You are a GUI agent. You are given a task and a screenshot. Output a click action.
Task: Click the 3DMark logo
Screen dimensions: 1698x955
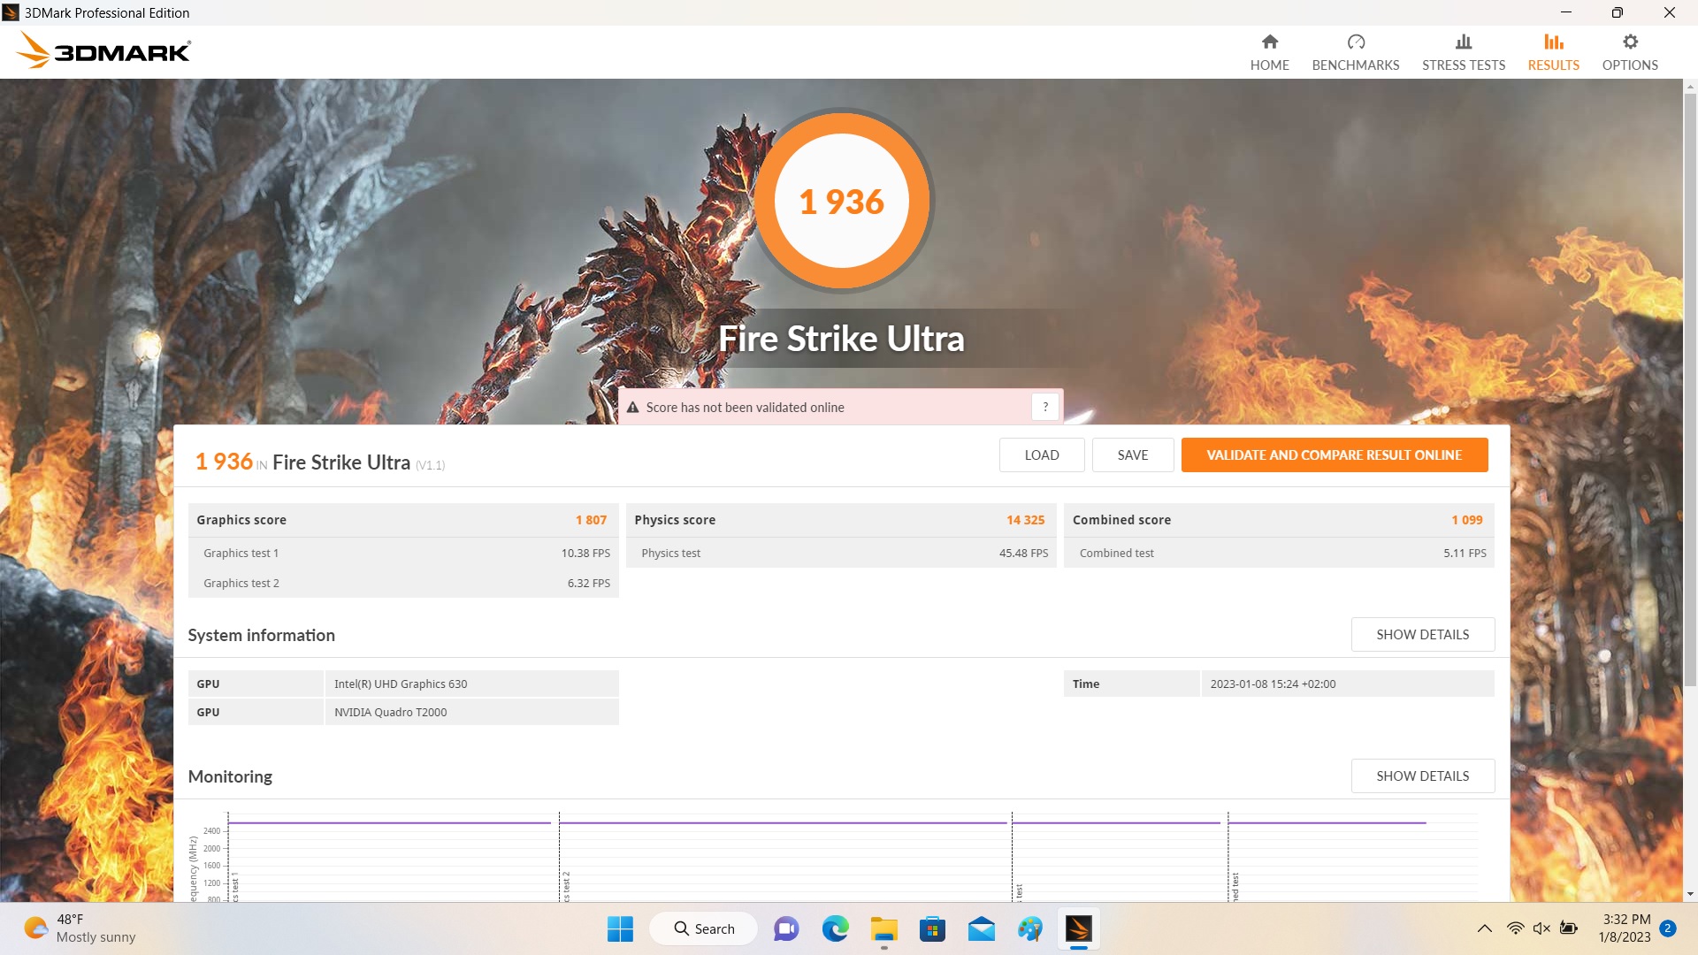tap(103, 51)
